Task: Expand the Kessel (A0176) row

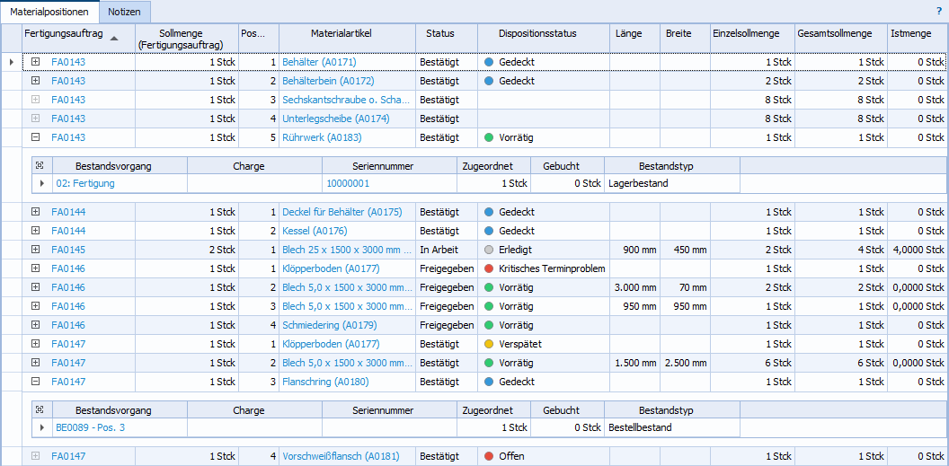Action: [x=35, y=231]
